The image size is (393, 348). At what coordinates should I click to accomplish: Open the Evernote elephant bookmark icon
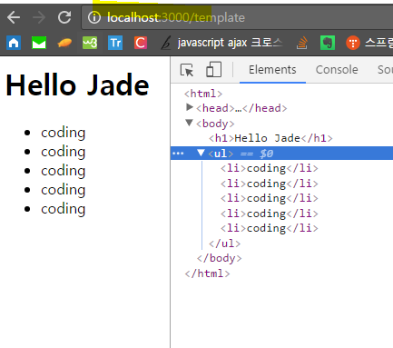[328, 43]
